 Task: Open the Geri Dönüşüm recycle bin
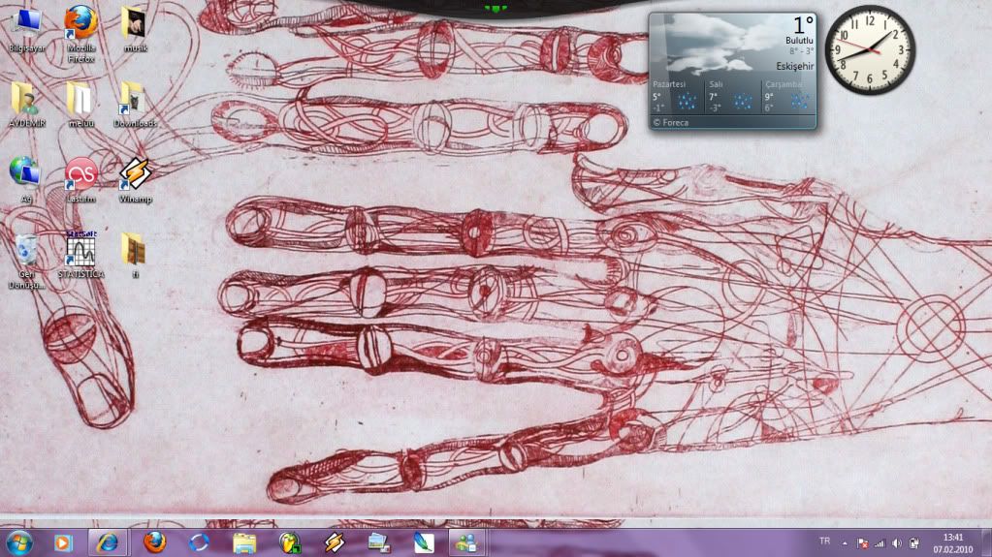[26, 261]
